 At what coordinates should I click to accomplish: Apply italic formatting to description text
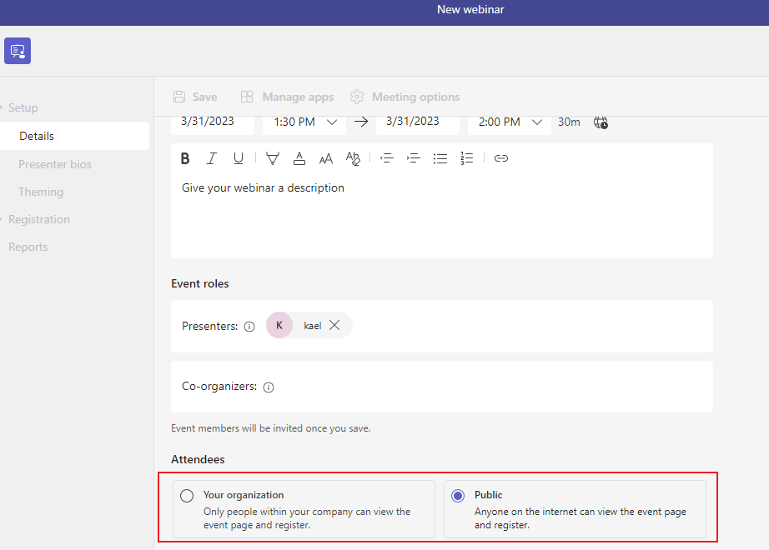point(212,158)
